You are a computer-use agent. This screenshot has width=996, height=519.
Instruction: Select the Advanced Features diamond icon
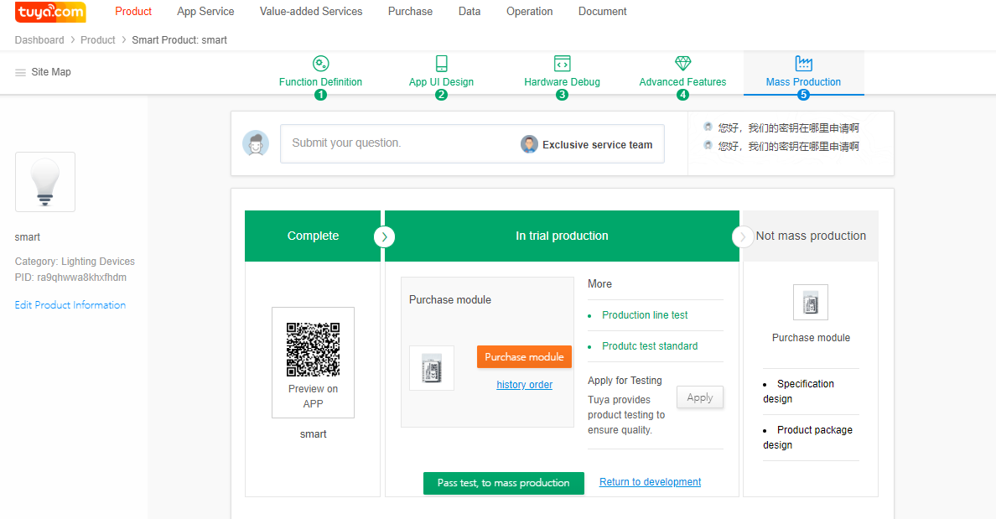[682, 64]
